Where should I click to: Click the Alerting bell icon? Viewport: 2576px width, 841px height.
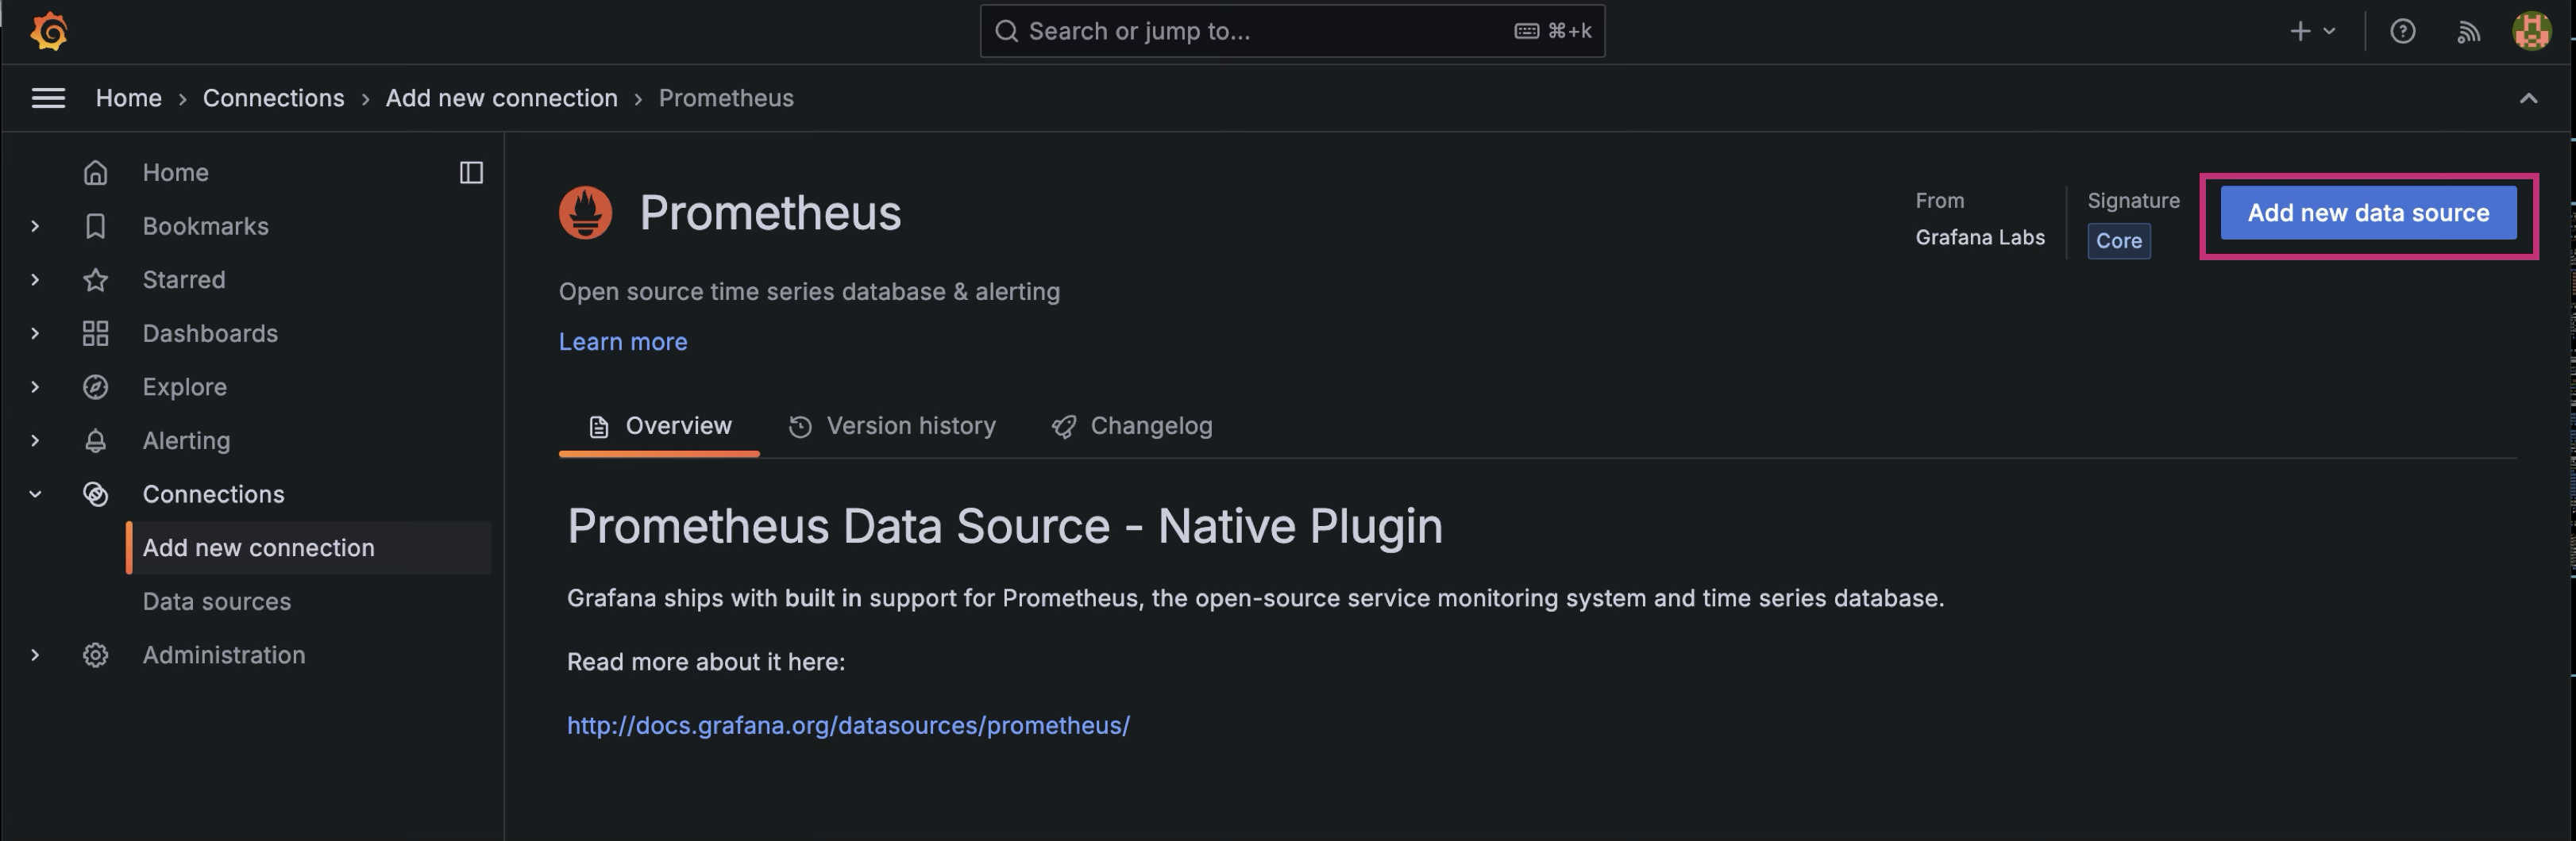tap(95, 440)
